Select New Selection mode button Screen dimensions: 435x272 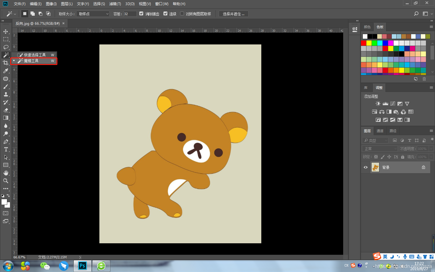click(x=25, y=14)
